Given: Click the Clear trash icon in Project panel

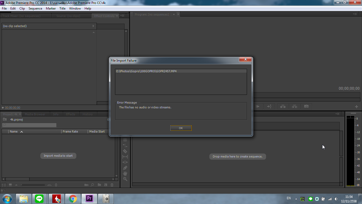Looking at the screenshot, I should point(112,185).
